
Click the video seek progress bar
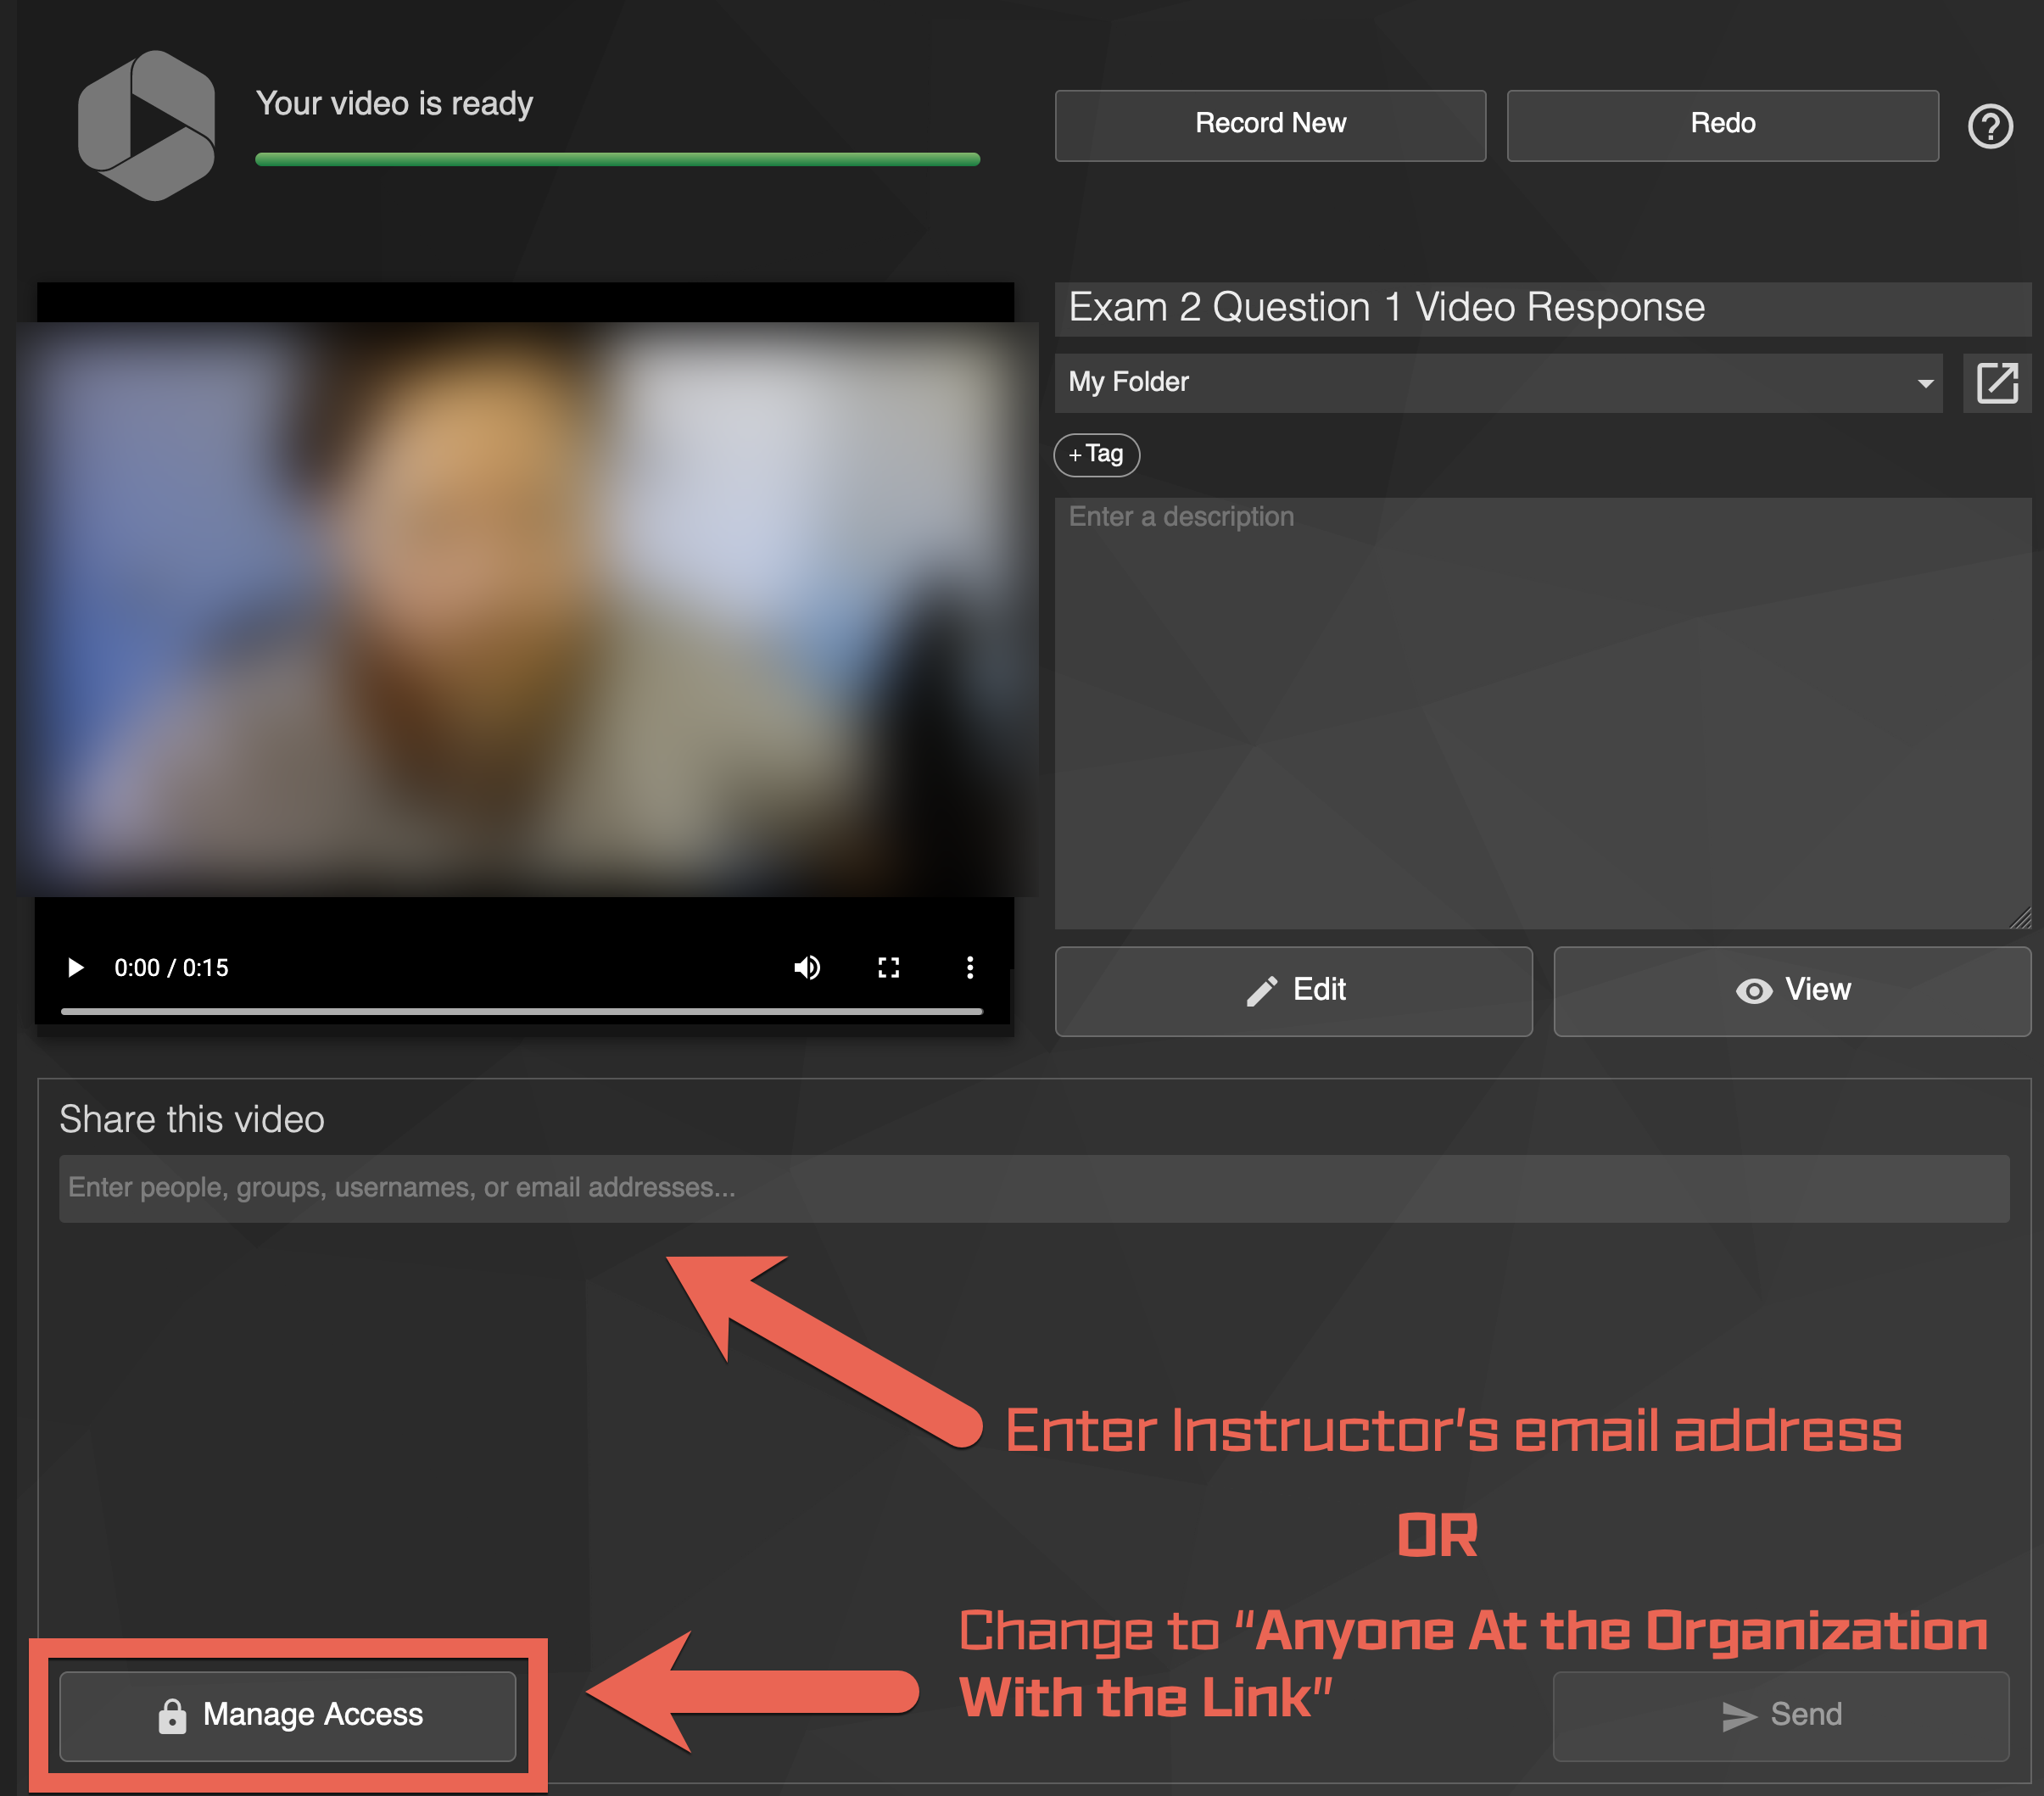click(520, 1011)
